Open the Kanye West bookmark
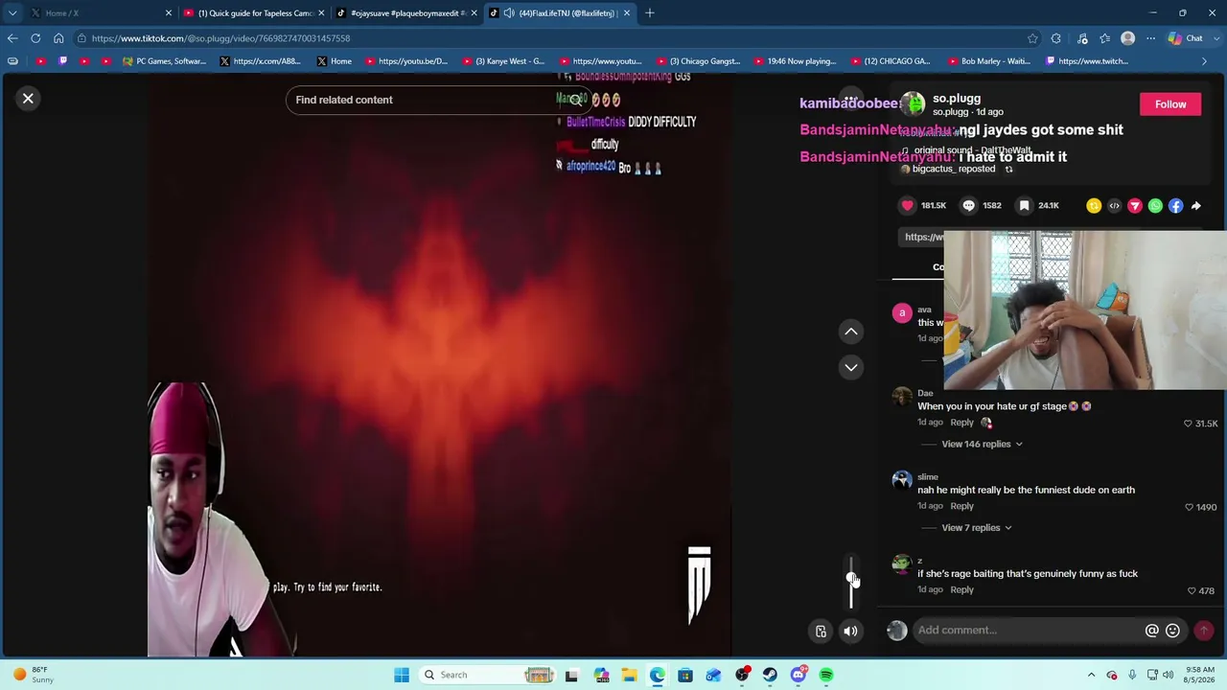 [x=503, y=61]
